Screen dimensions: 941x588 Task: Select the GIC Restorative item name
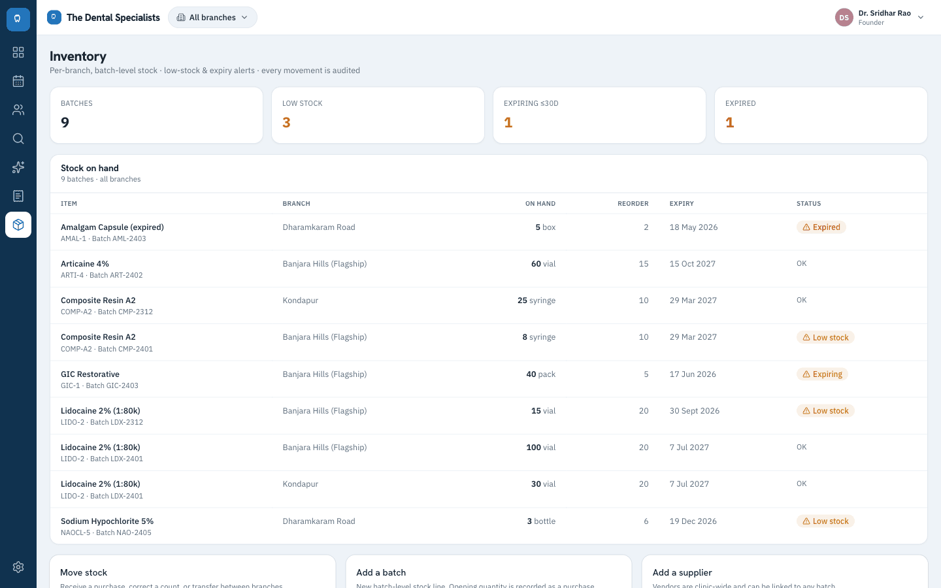click(90, 374)
